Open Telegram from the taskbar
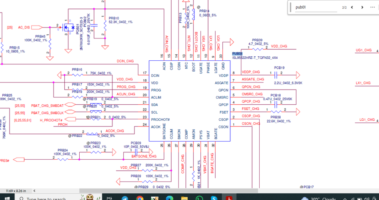The height and width of the screenshot is (200, 379). (125, 198)
